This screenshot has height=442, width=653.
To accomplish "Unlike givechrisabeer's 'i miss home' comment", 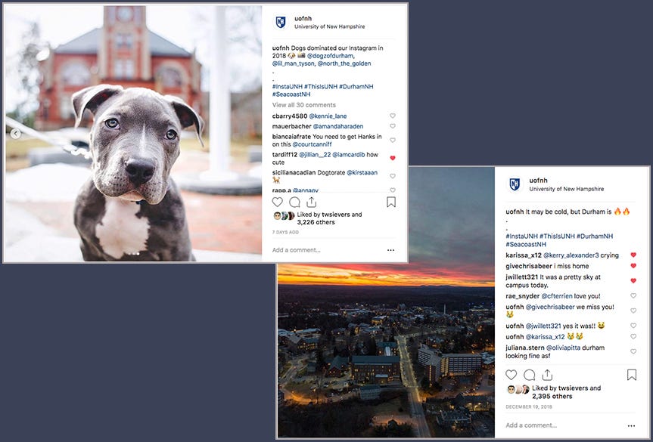I will [x=633, y=266].
